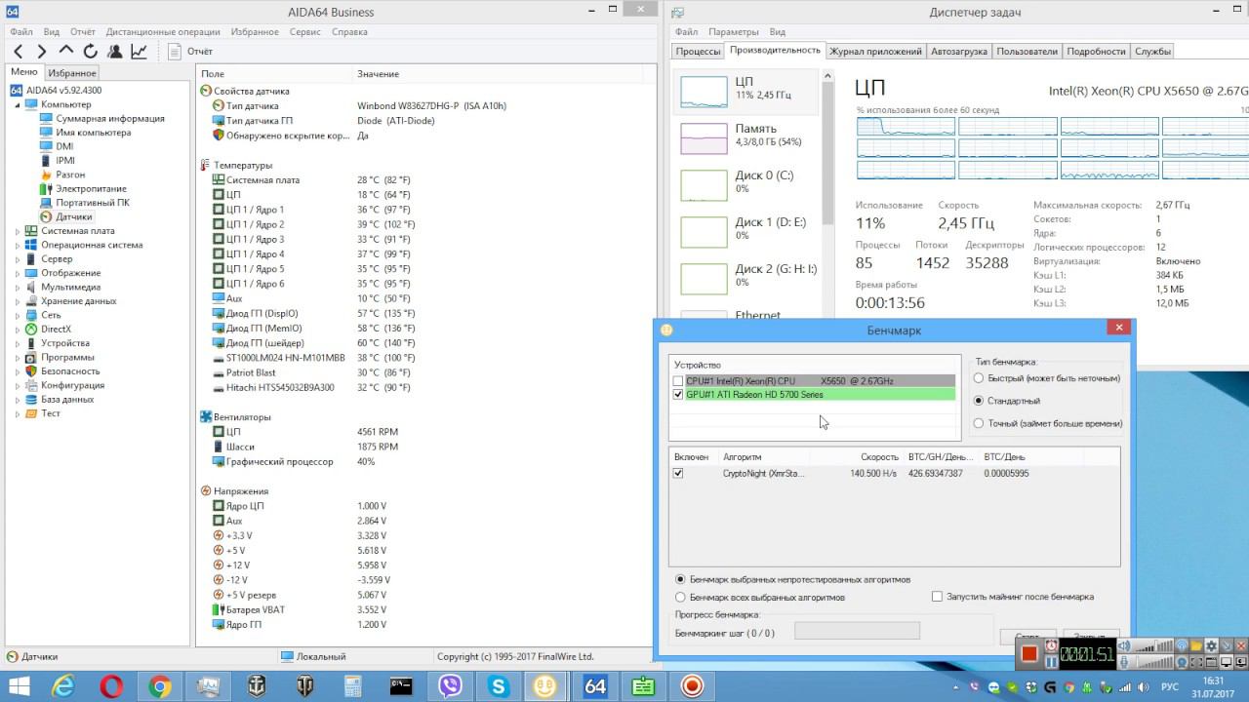The width and height of the screenshot is (1249, 702).
Task: Expand the Сеть tree node
Action: coord(18,315)
